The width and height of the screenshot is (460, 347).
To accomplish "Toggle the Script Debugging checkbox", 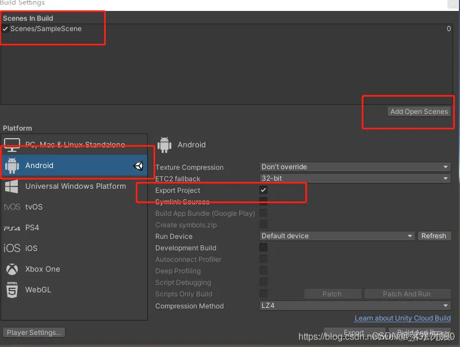I will click(263, 282).
